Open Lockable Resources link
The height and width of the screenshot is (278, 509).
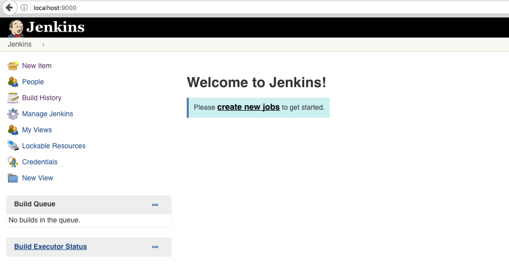tap(54, 146)
